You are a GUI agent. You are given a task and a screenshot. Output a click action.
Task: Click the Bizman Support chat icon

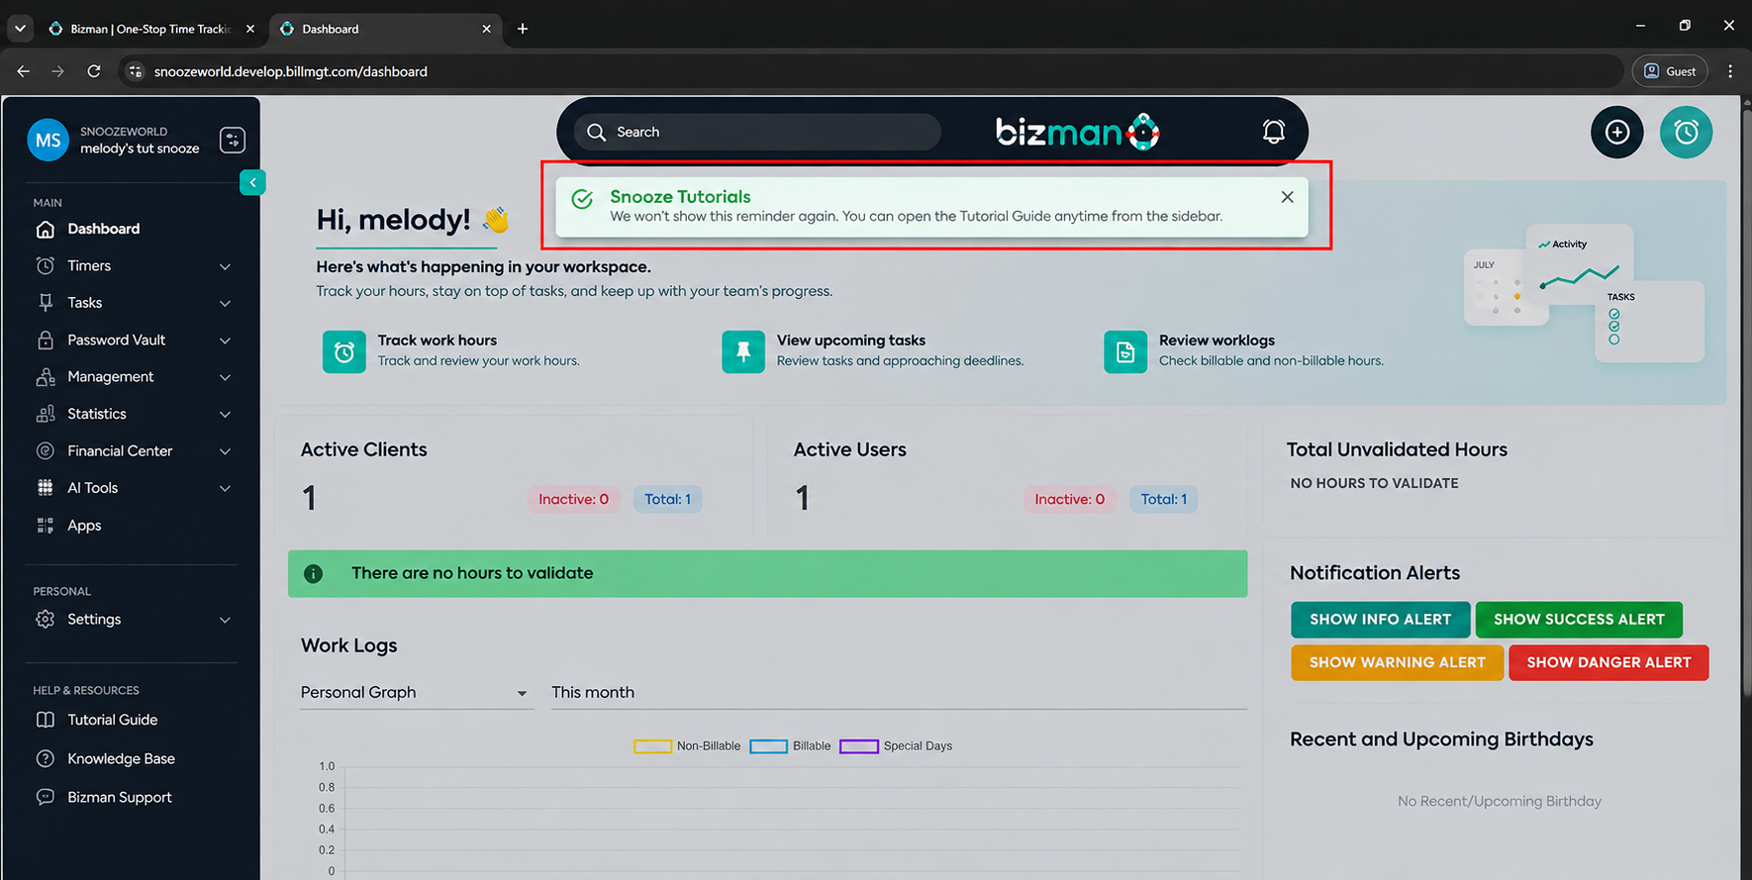(x=46, y=797)
